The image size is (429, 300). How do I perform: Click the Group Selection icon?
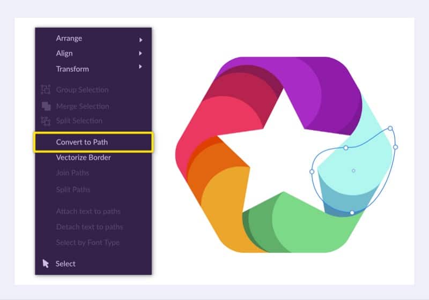[x=46, y=89]
